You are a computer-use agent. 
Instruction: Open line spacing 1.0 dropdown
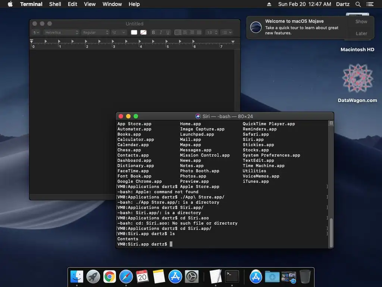pyautogui.click(x=212, y=32)
